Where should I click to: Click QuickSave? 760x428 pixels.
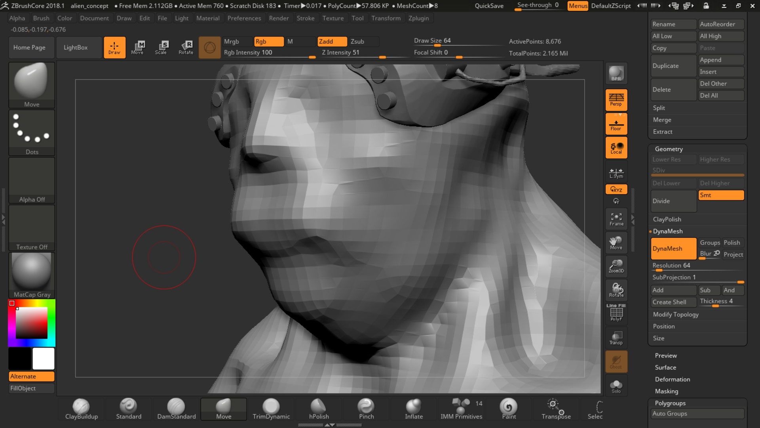(x=489, y=6)
